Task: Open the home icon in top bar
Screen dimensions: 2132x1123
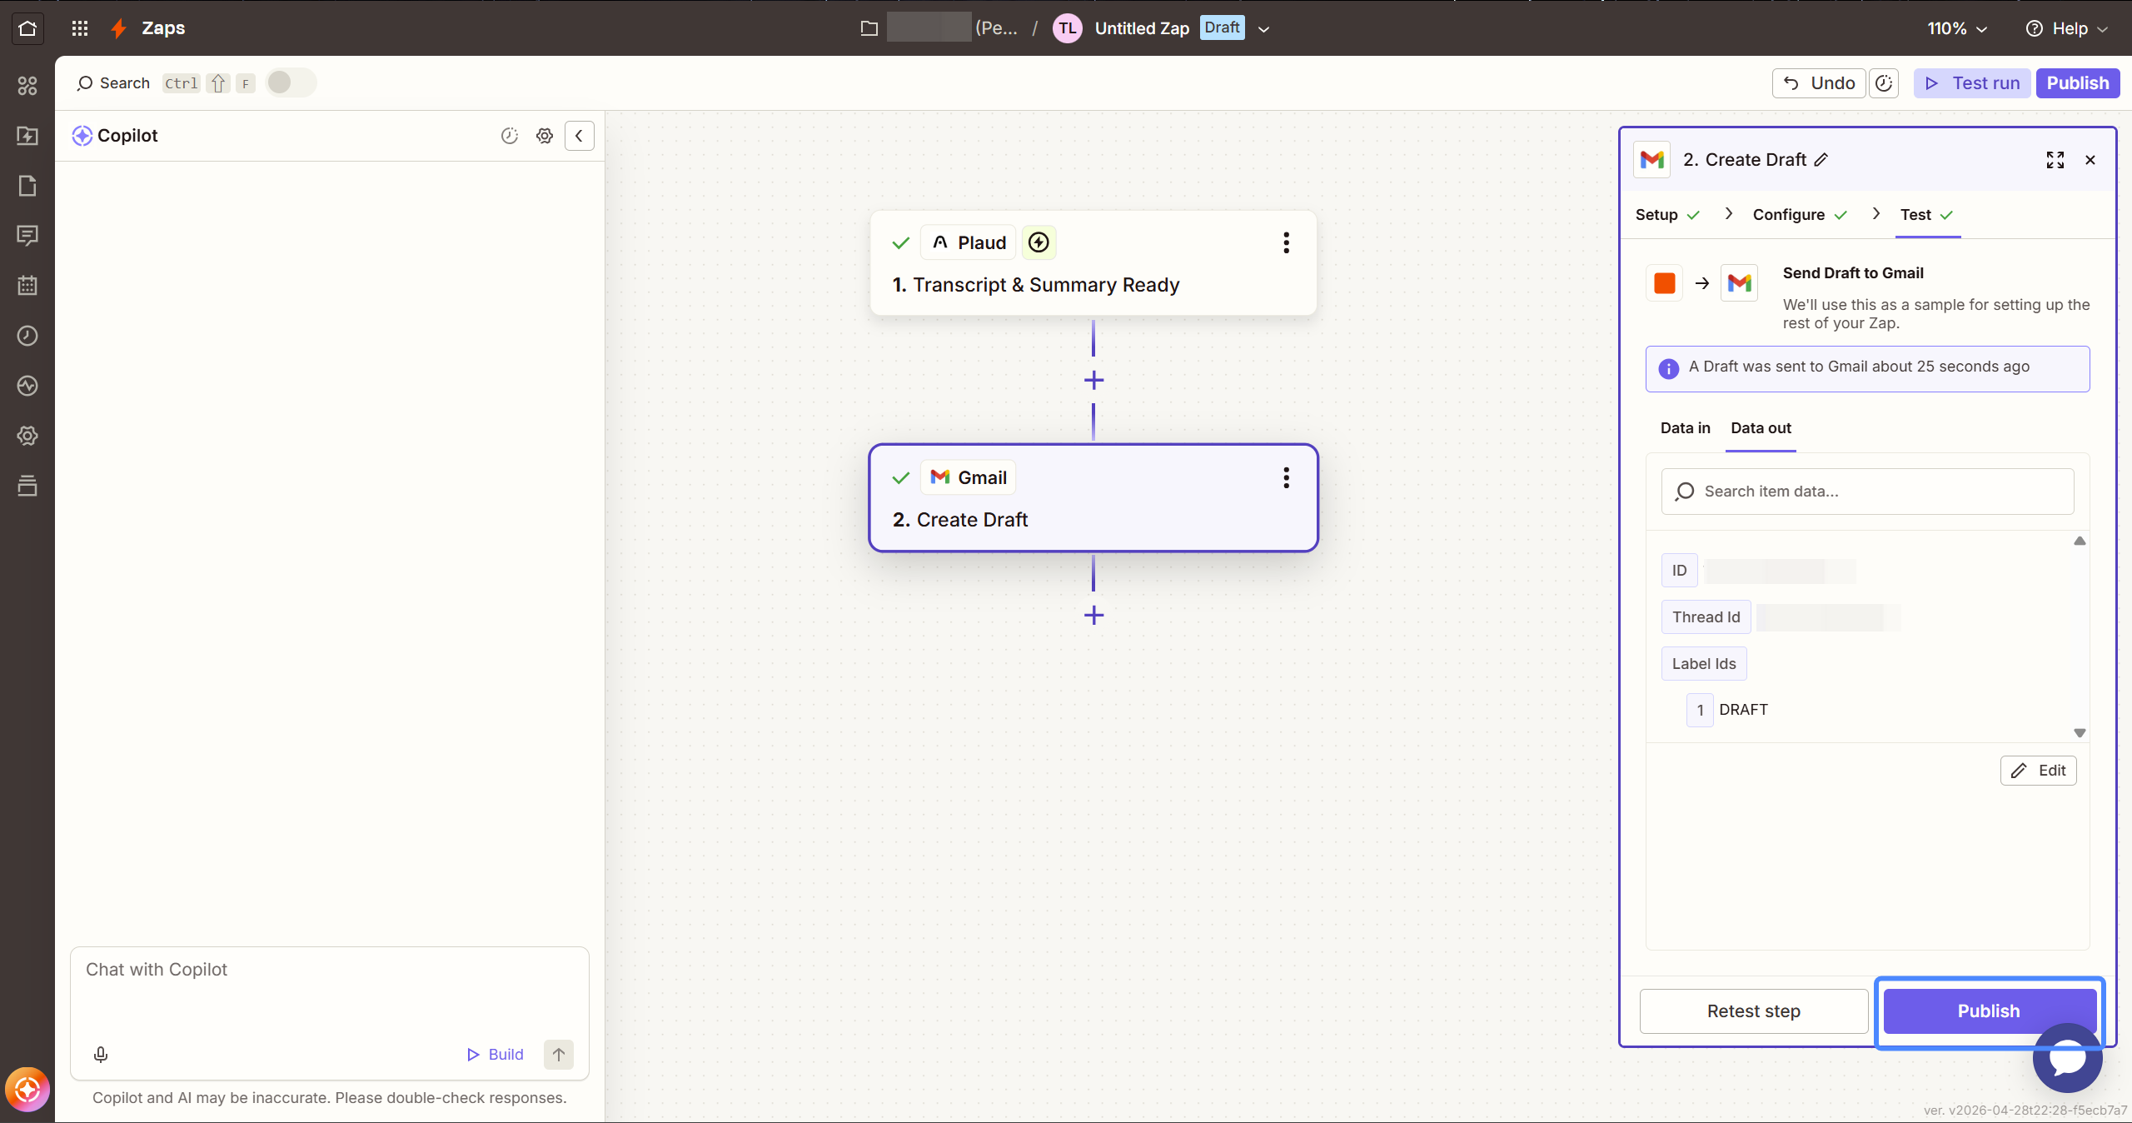Action: pyautogui.click(x=27, y=28)
